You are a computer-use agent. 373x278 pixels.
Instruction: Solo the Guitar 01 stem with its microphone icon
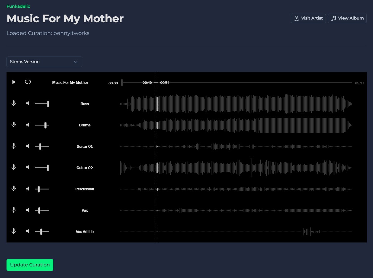pyautogui.click(x=14, y=146)
